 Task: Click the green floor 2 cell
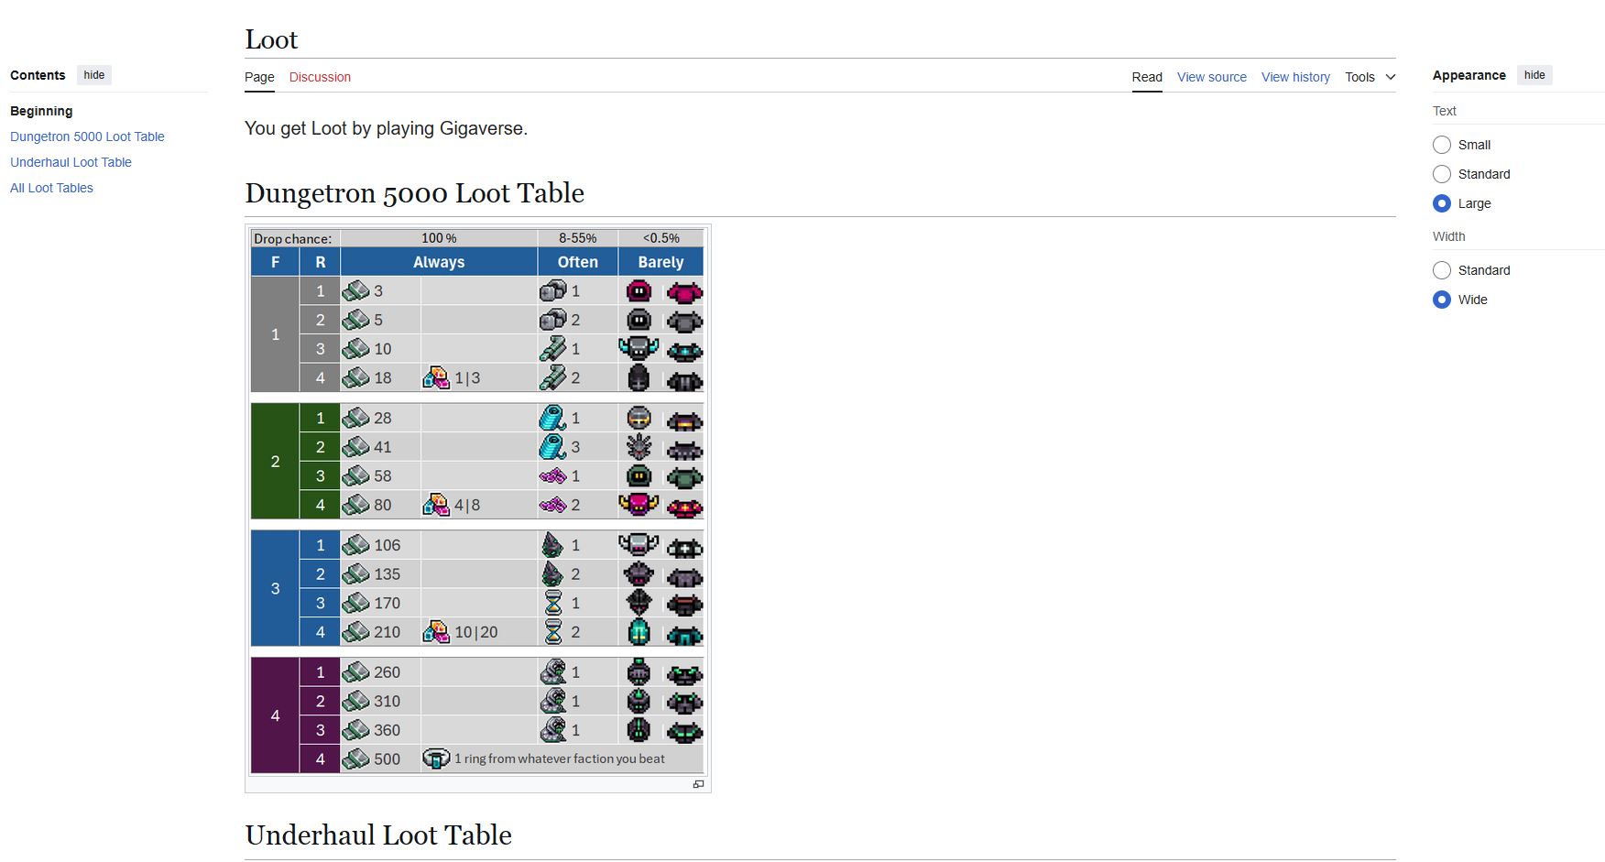point(275,462)
